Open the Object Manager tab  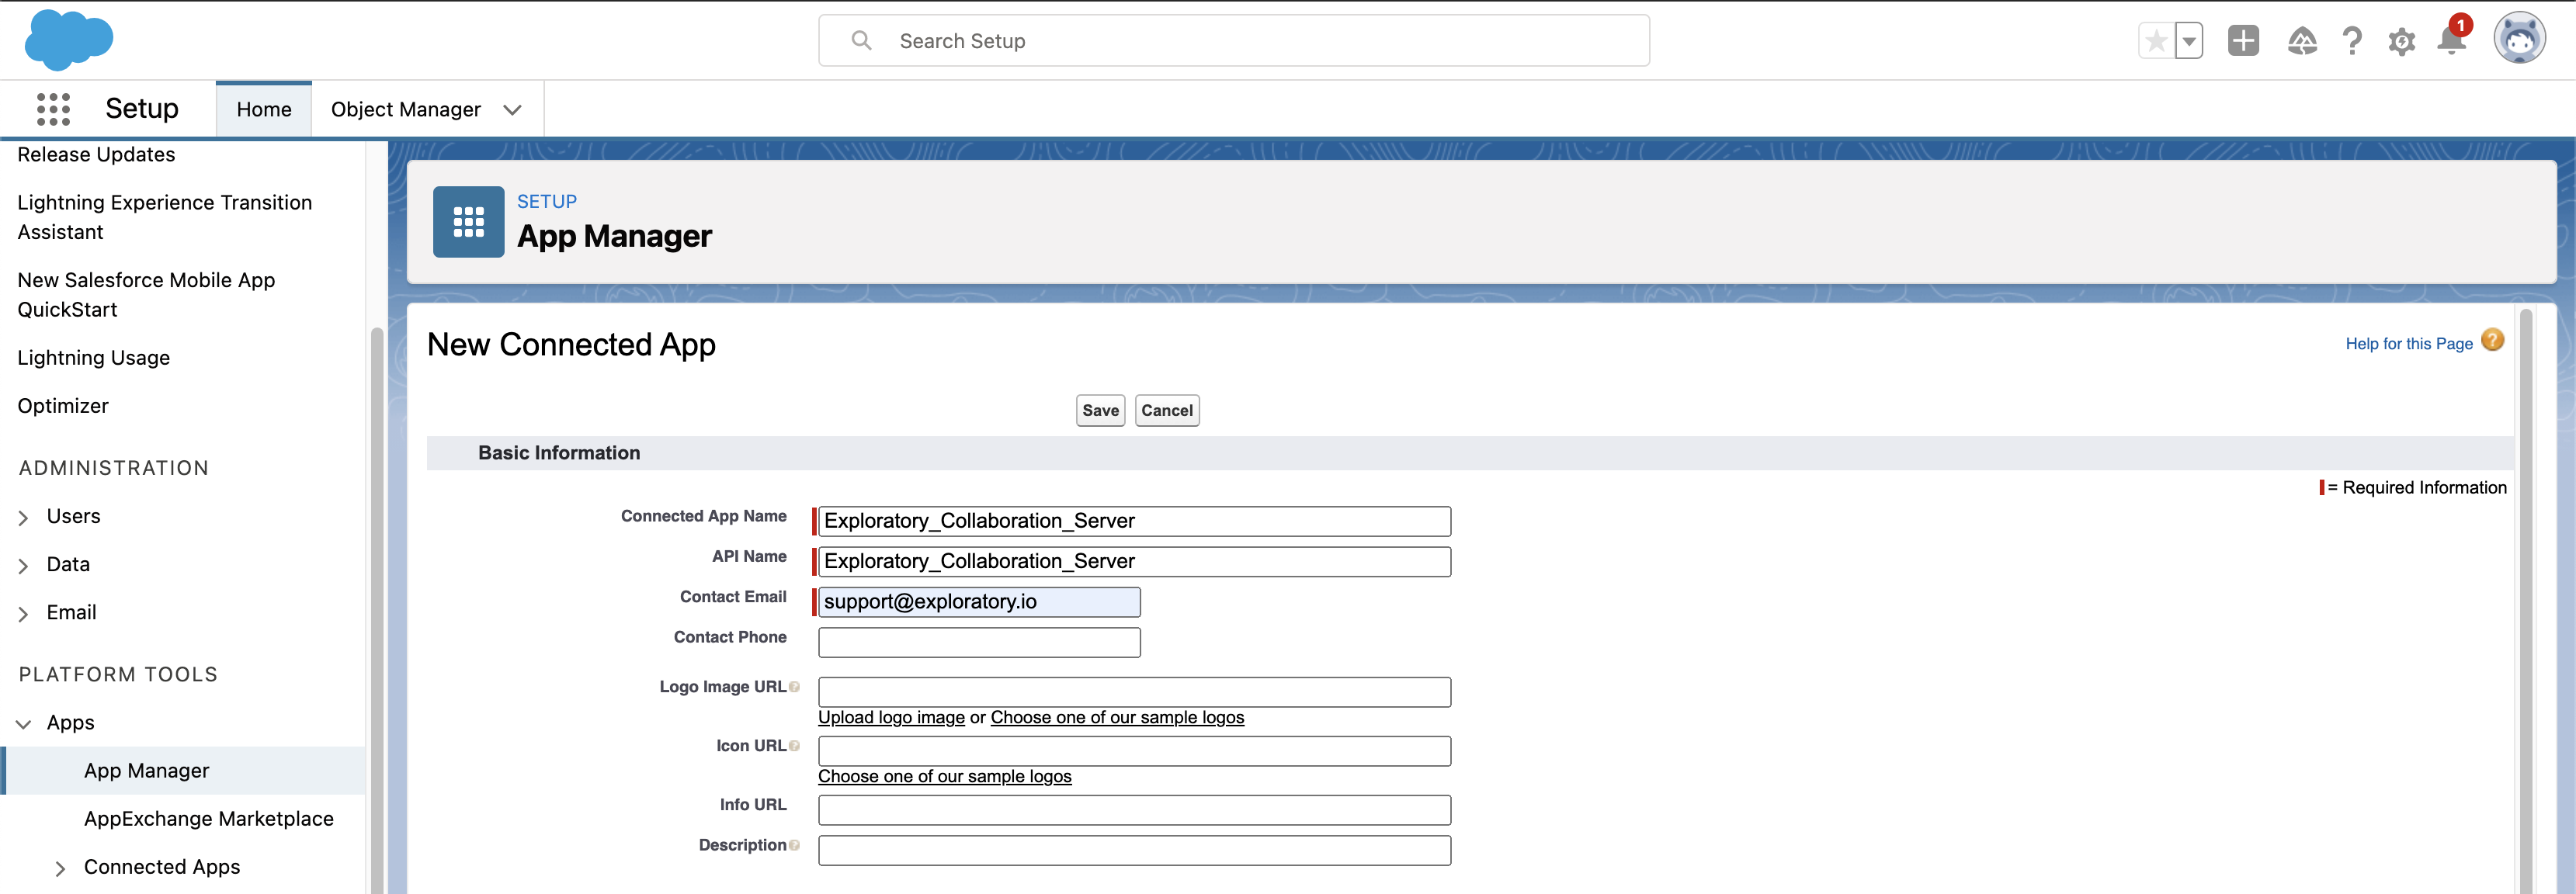(406, 109)
